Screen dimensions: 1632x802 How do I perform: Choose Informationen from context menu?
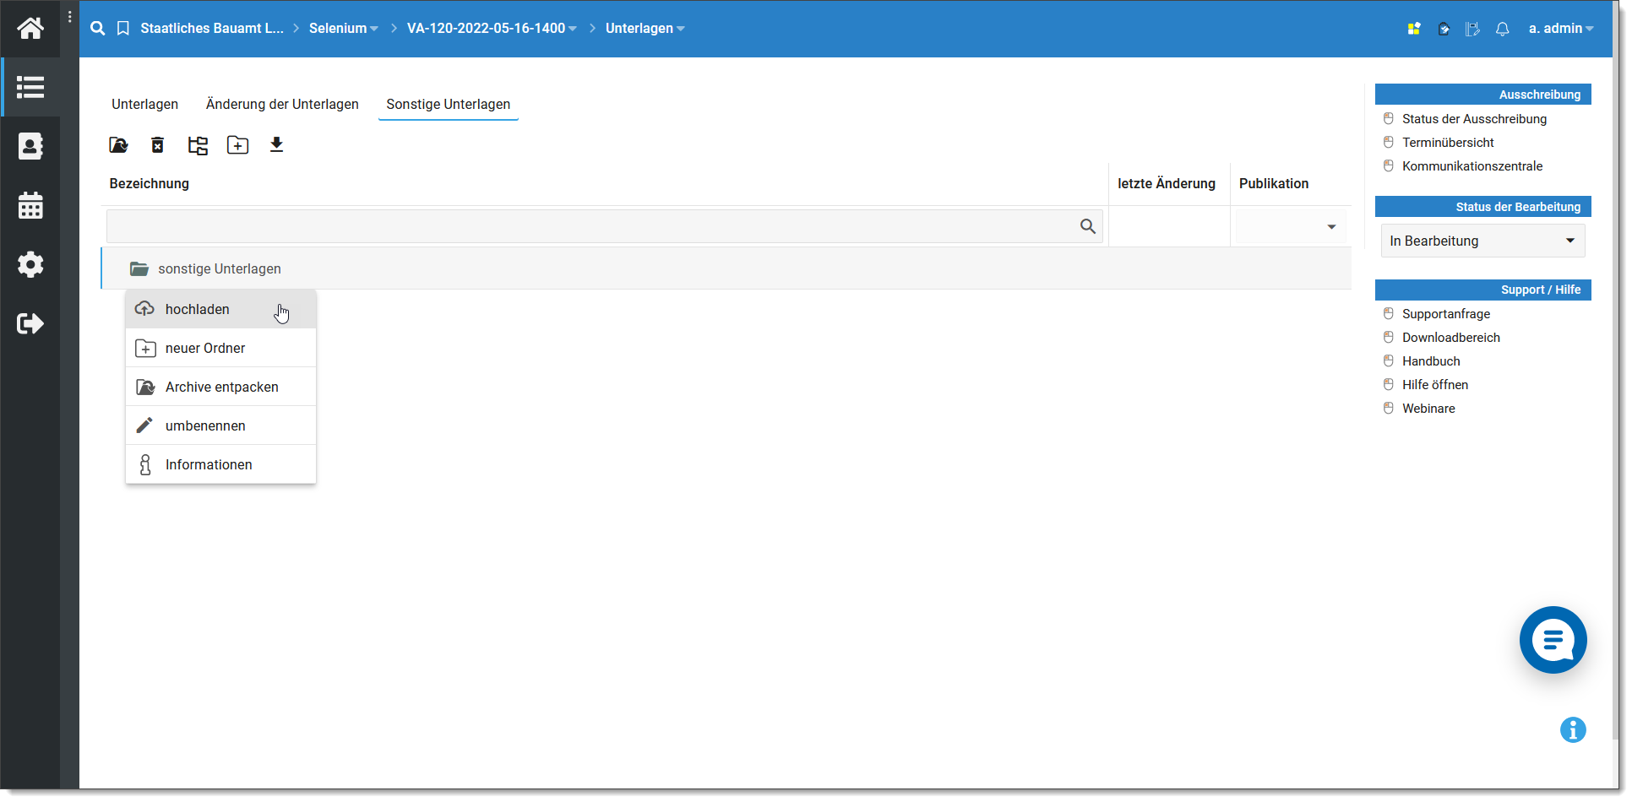tap(220, 464)
